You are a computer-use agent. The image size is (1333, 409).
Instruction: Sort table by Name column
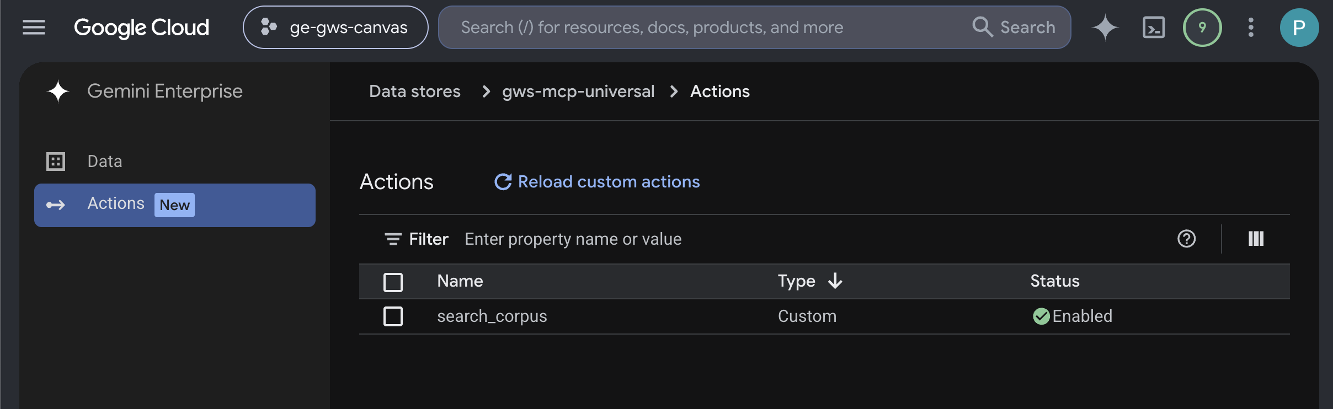coord(460,281)
